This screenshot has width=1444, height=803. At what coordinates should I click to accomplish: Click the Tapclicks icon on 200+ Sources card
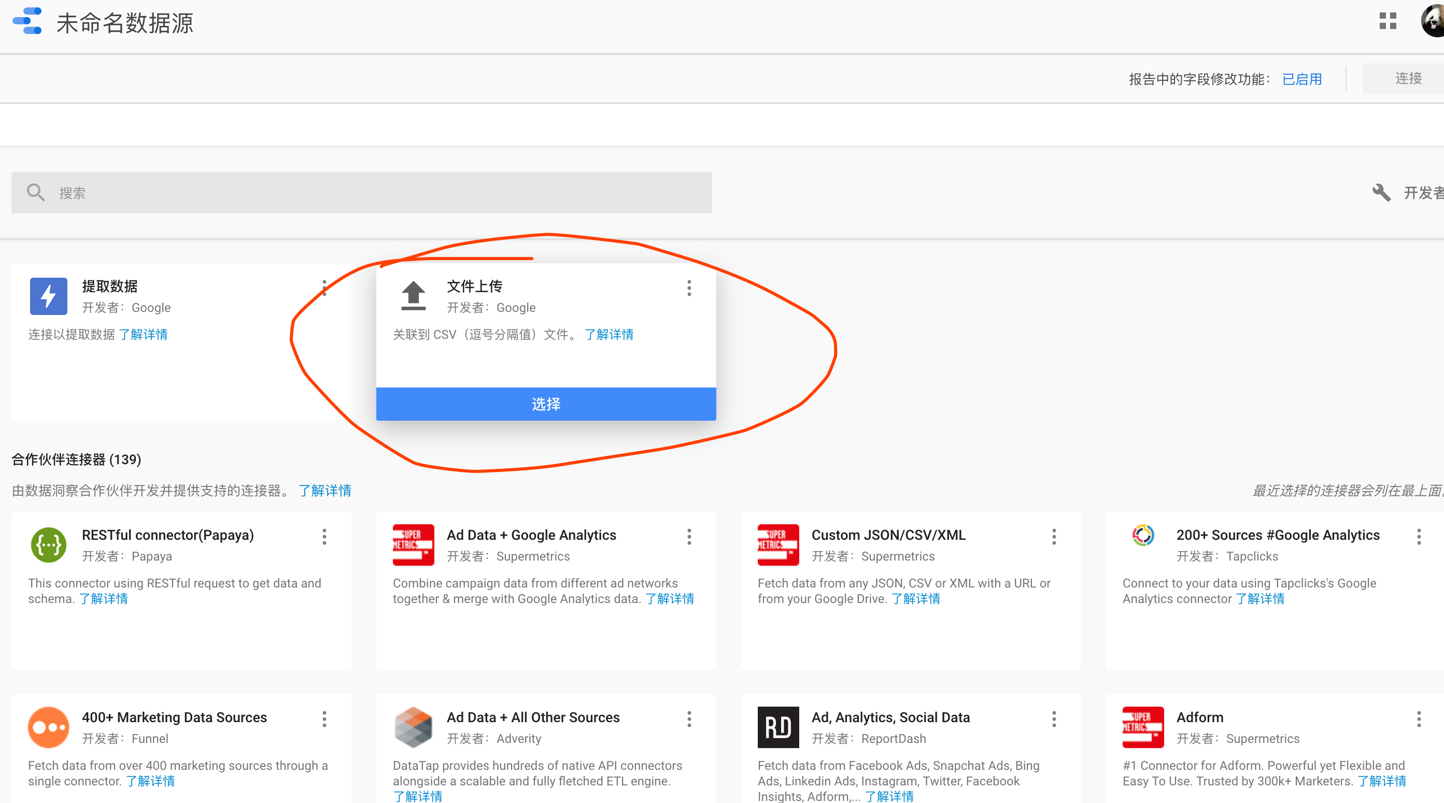pyautogui.click(x=1143, y=535)
